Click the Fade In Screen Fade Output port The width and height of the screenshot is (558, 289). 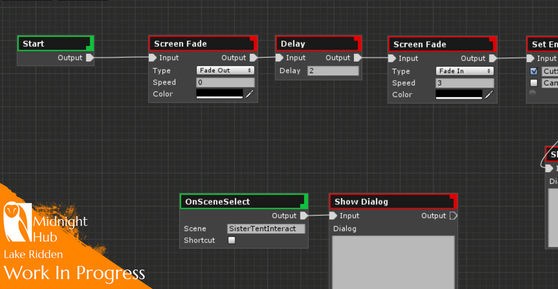493,59
